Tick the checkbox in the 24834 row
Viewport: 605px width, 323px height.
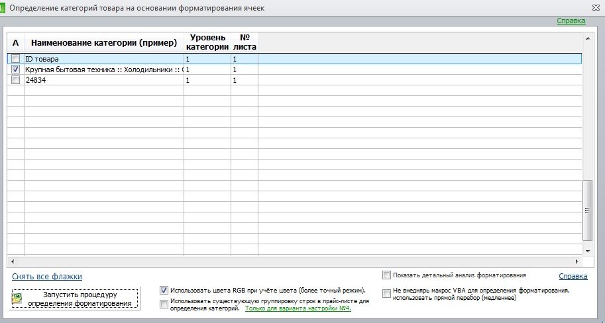coord(15,80)
